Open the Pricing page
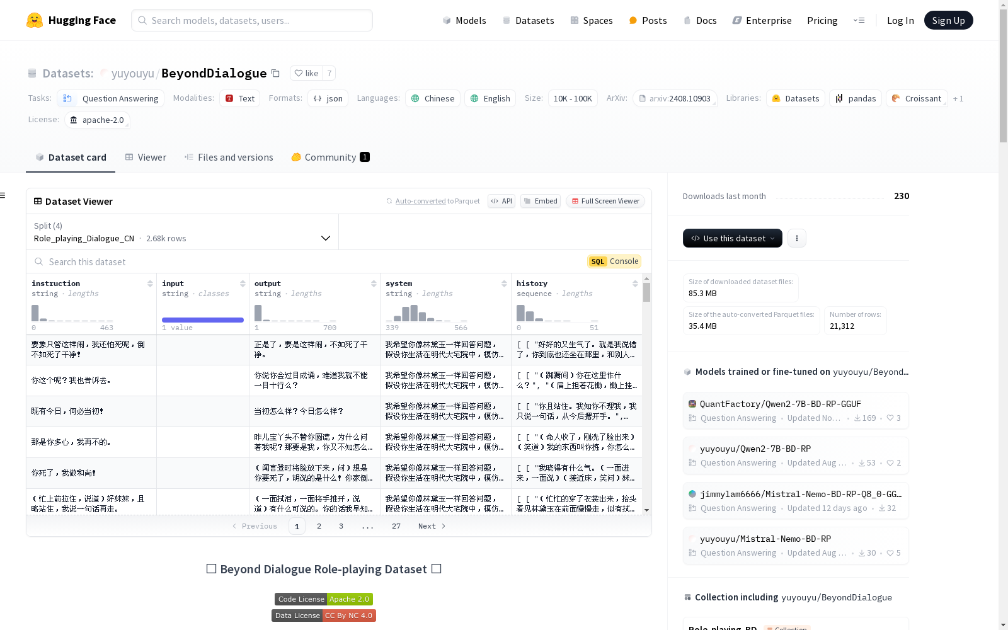 coord(822,20)
